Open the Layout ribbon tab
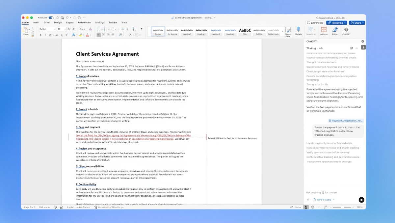This screenshot has width=395, height=223. (x=70, y=23)
